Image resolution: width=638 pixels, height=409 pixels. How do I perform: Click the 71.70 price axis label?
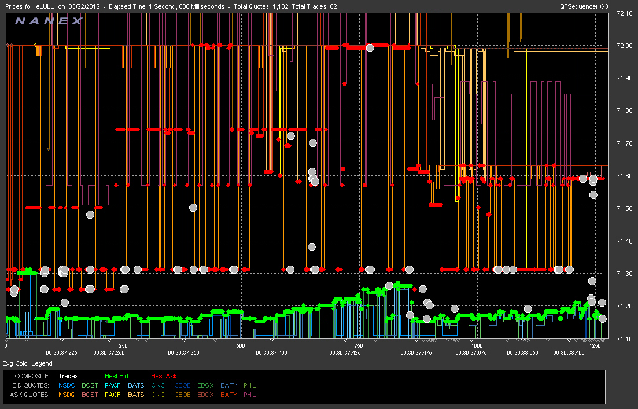[625, 143]
